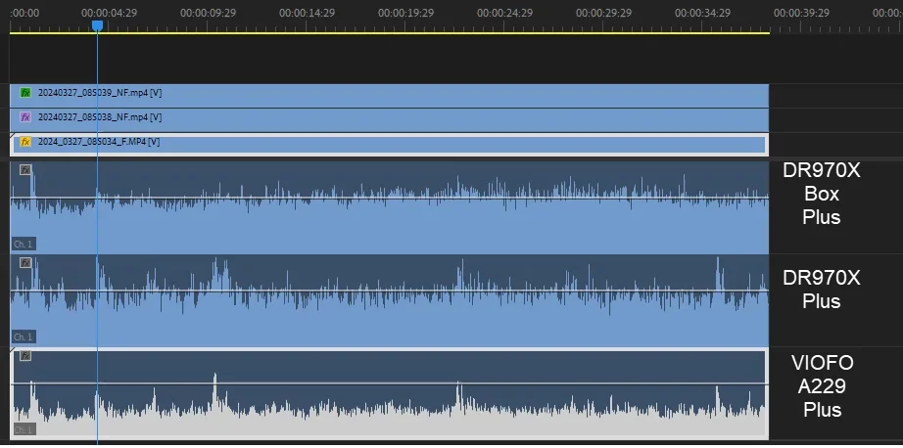This screenshot has width=903, height=448.
Task: Click the volume rubber band on VIOFO A229 Plus audio
Action: tap(389, 383)
